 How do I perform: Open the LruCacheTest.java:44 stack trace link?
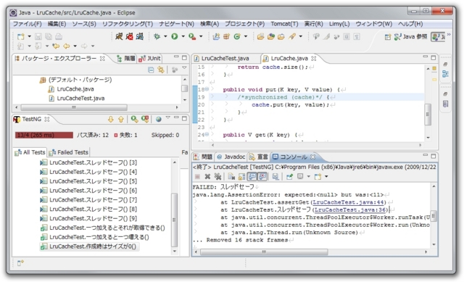[348, 202]
